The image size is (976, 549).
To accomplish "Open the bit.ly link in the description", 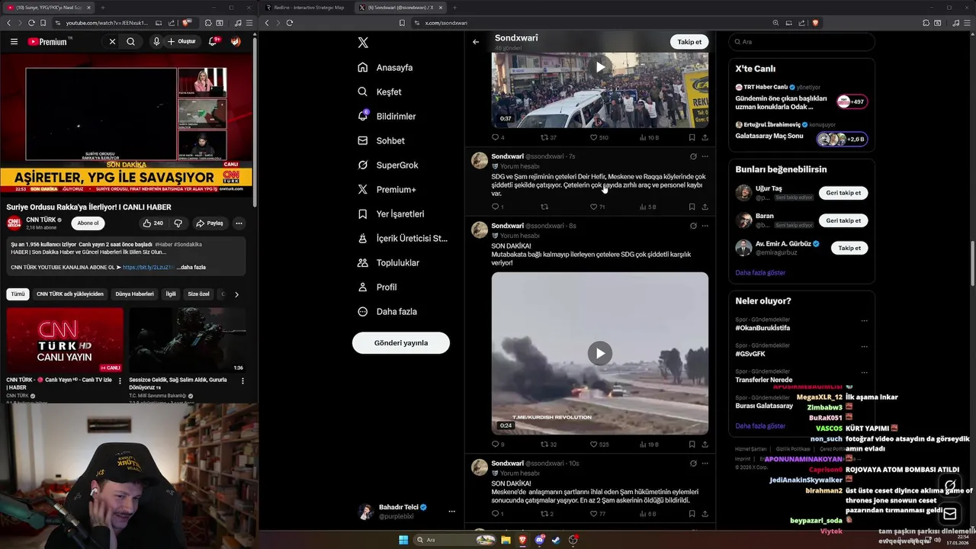I will coord(149,268).
